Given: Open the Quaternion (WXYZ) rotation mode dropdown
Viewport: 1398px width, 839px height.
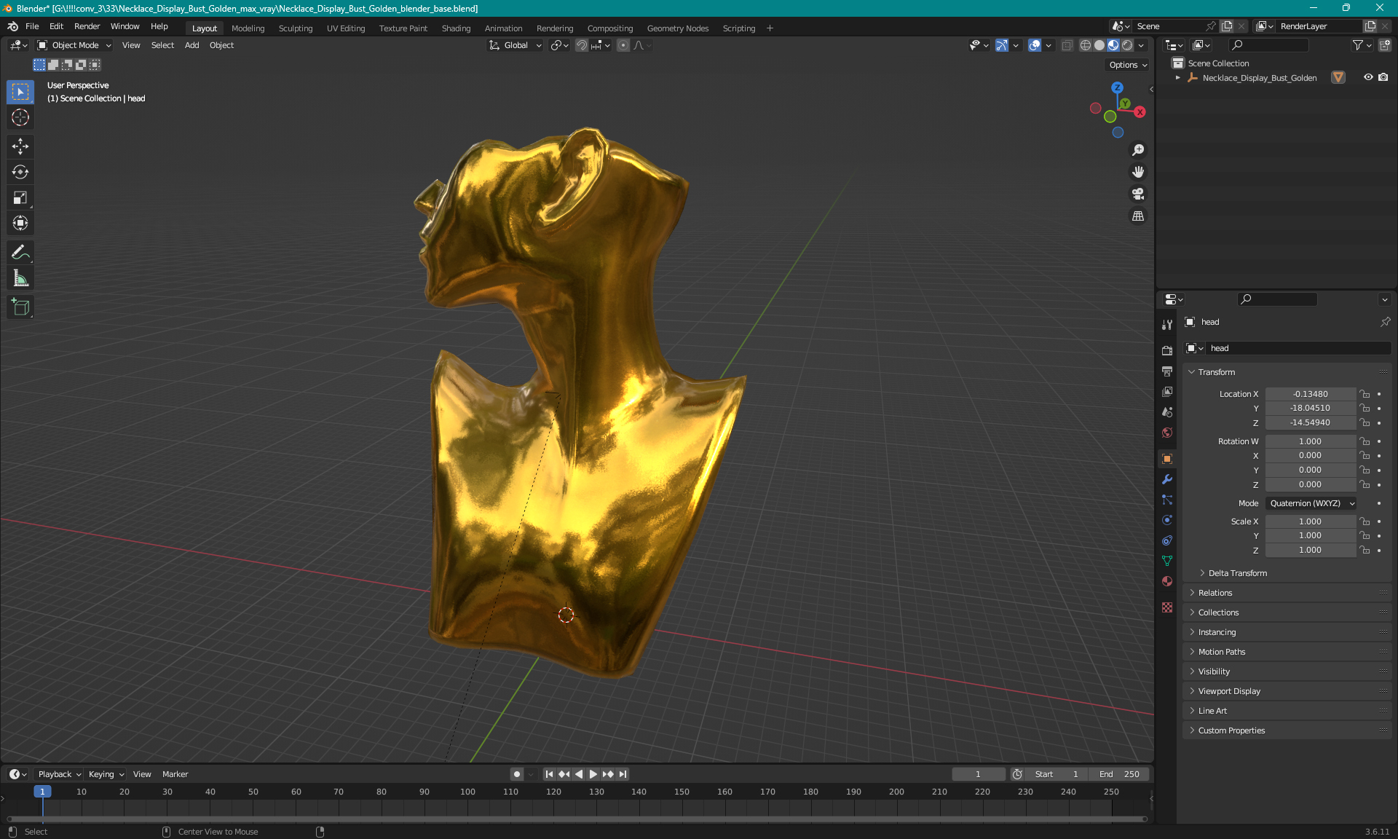Looking at the screenshot, I should tap(1311, 503).
